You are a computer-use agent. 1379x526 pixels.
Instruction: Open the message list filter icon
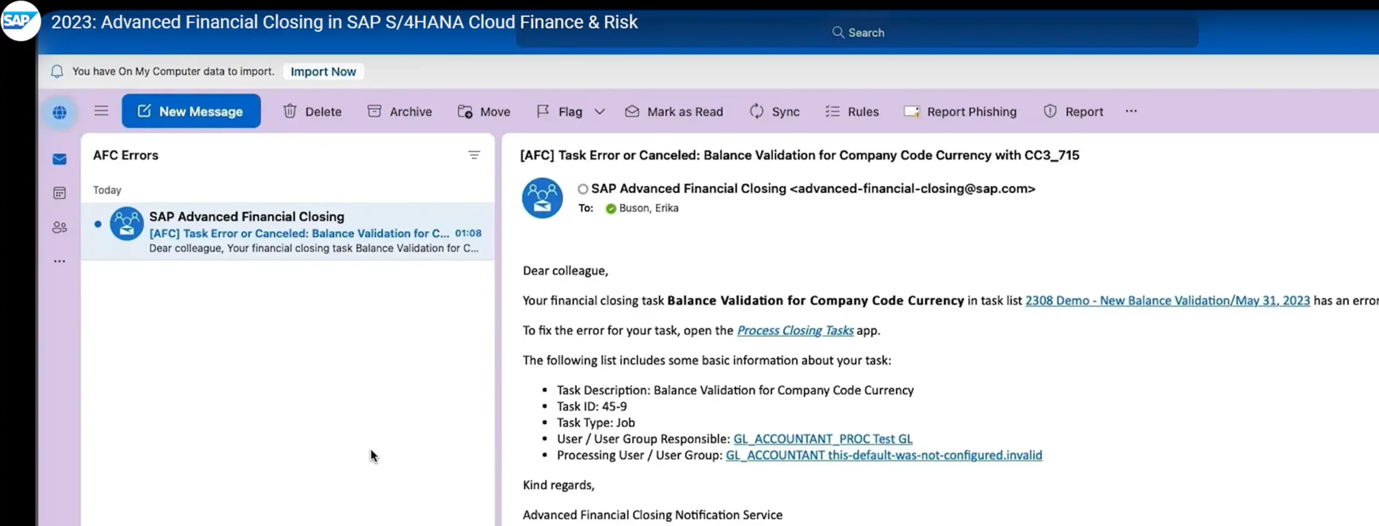click(474, 155)
